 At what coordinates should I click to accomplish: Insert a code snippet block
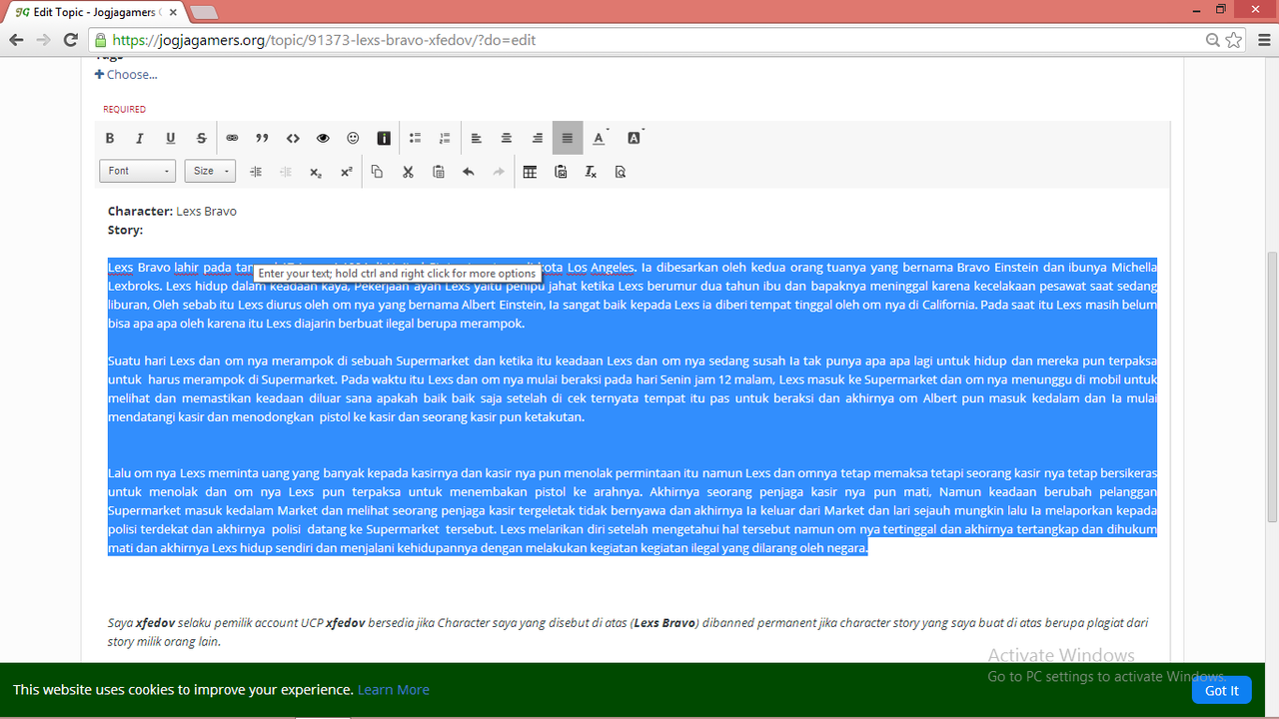tap(293, 138)
